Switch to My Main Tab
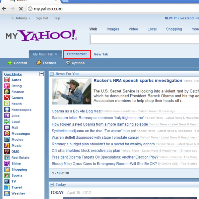Image resolution: width=199 pixels, height=199 pixels. pos(43,54)
